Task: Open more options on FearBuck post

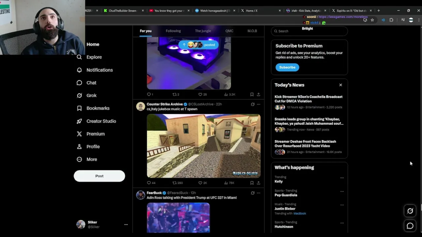Action: [x=258, y=193]
